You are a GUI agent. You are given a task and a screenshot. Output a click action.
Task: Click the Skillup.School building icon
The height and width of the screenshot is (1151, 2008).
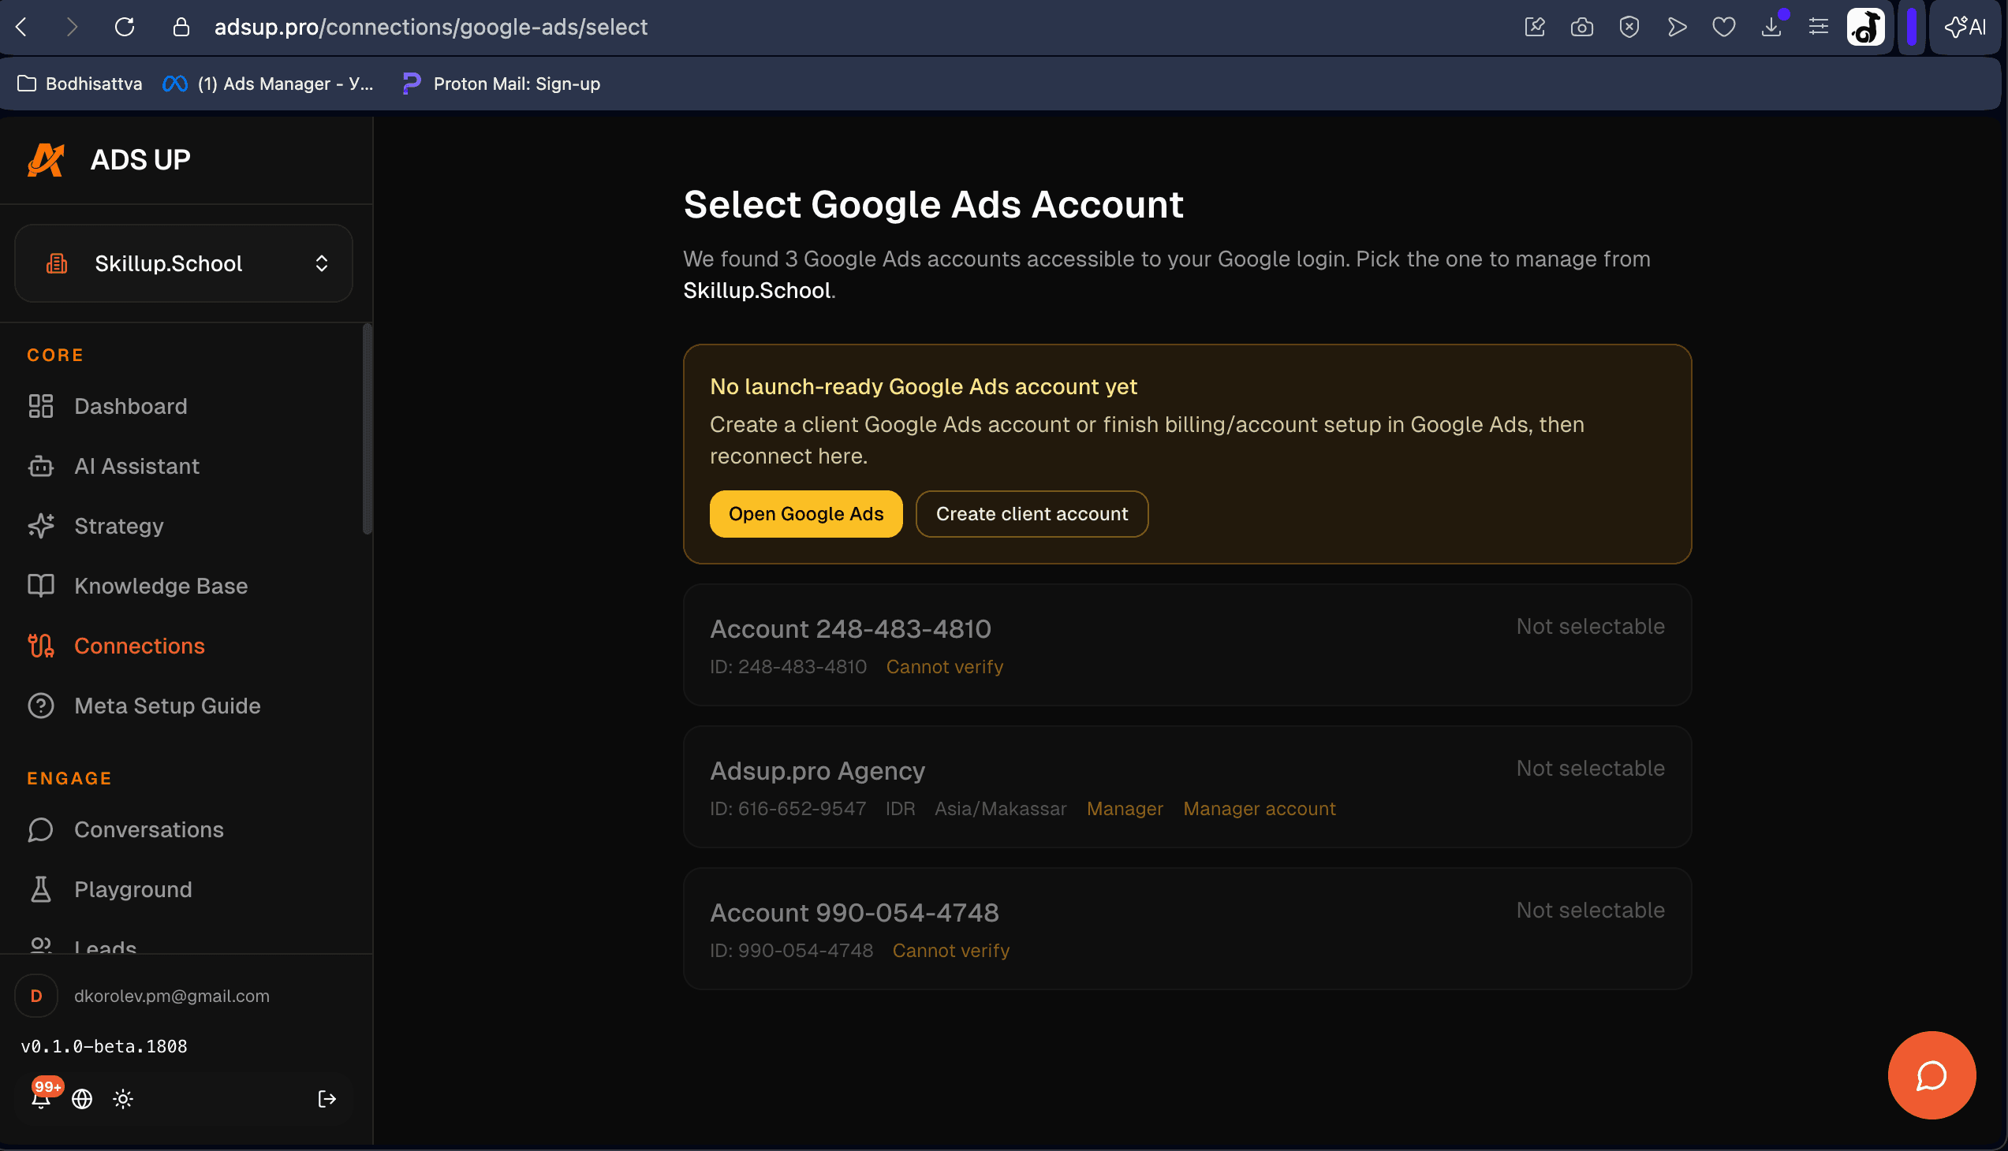pyautogui.click(x=57, y=263)
